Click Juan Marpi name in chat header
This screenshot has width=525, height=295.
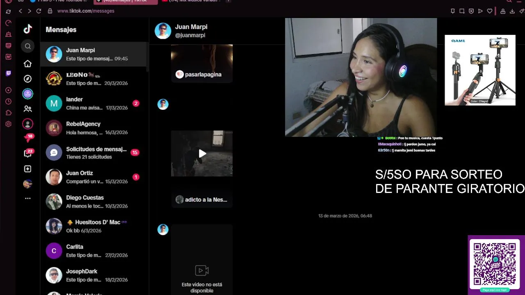click(x=191, y=27)
